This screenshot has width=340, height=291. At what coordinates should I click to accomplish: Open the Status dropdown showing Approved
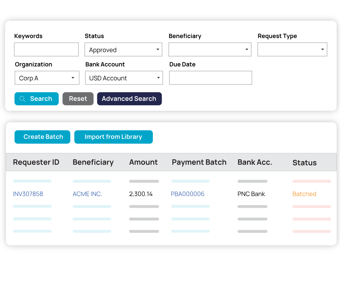[123, 50]
